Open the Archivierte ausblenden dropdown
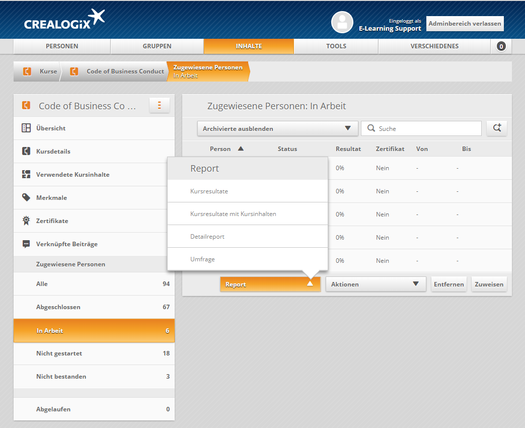 277,128
